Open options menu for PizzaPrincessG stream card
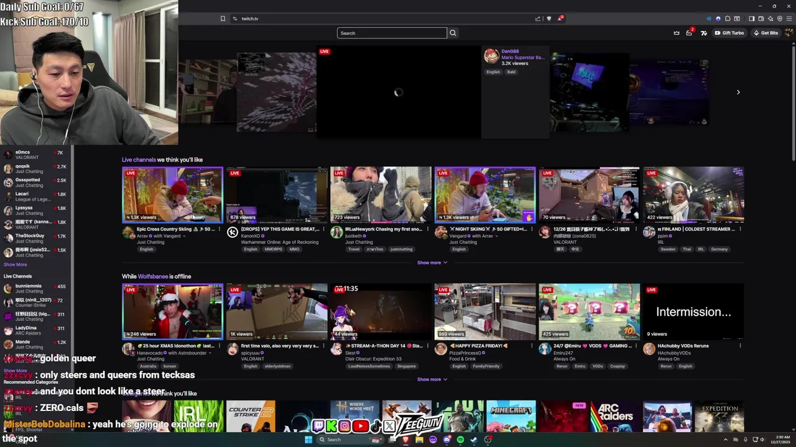Screen dimensions: 796x447 [532, 346]
